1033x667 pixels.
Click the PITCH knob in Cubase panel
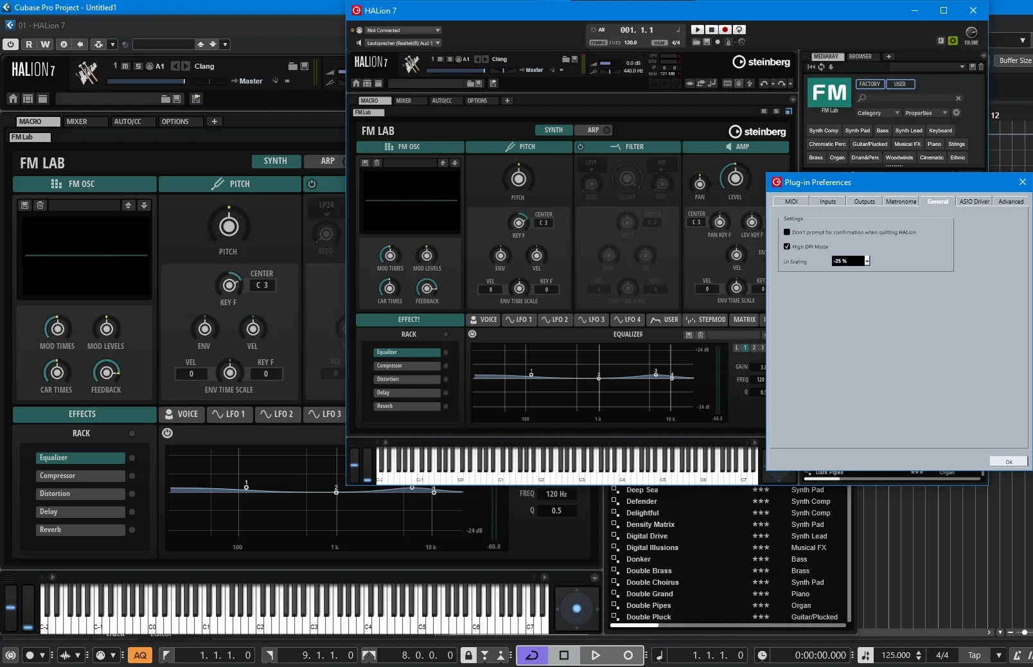tap(229, 226)
